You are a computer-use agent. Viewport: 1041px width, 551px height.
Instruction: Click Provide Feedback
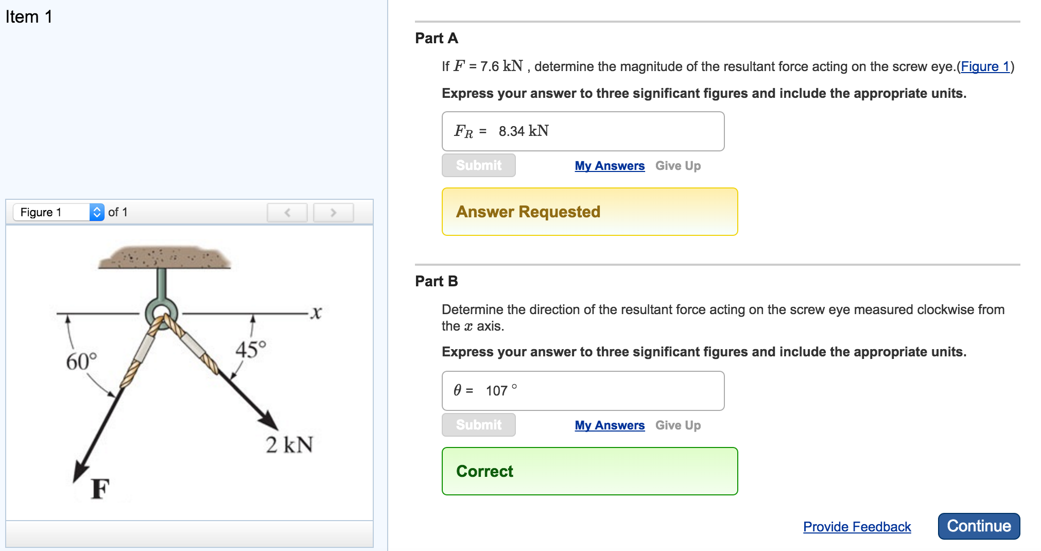click(856, 527)
